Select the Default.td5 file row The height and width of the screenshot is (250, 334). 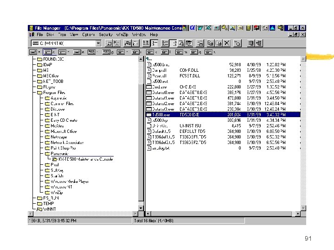[x=223, y=131]
